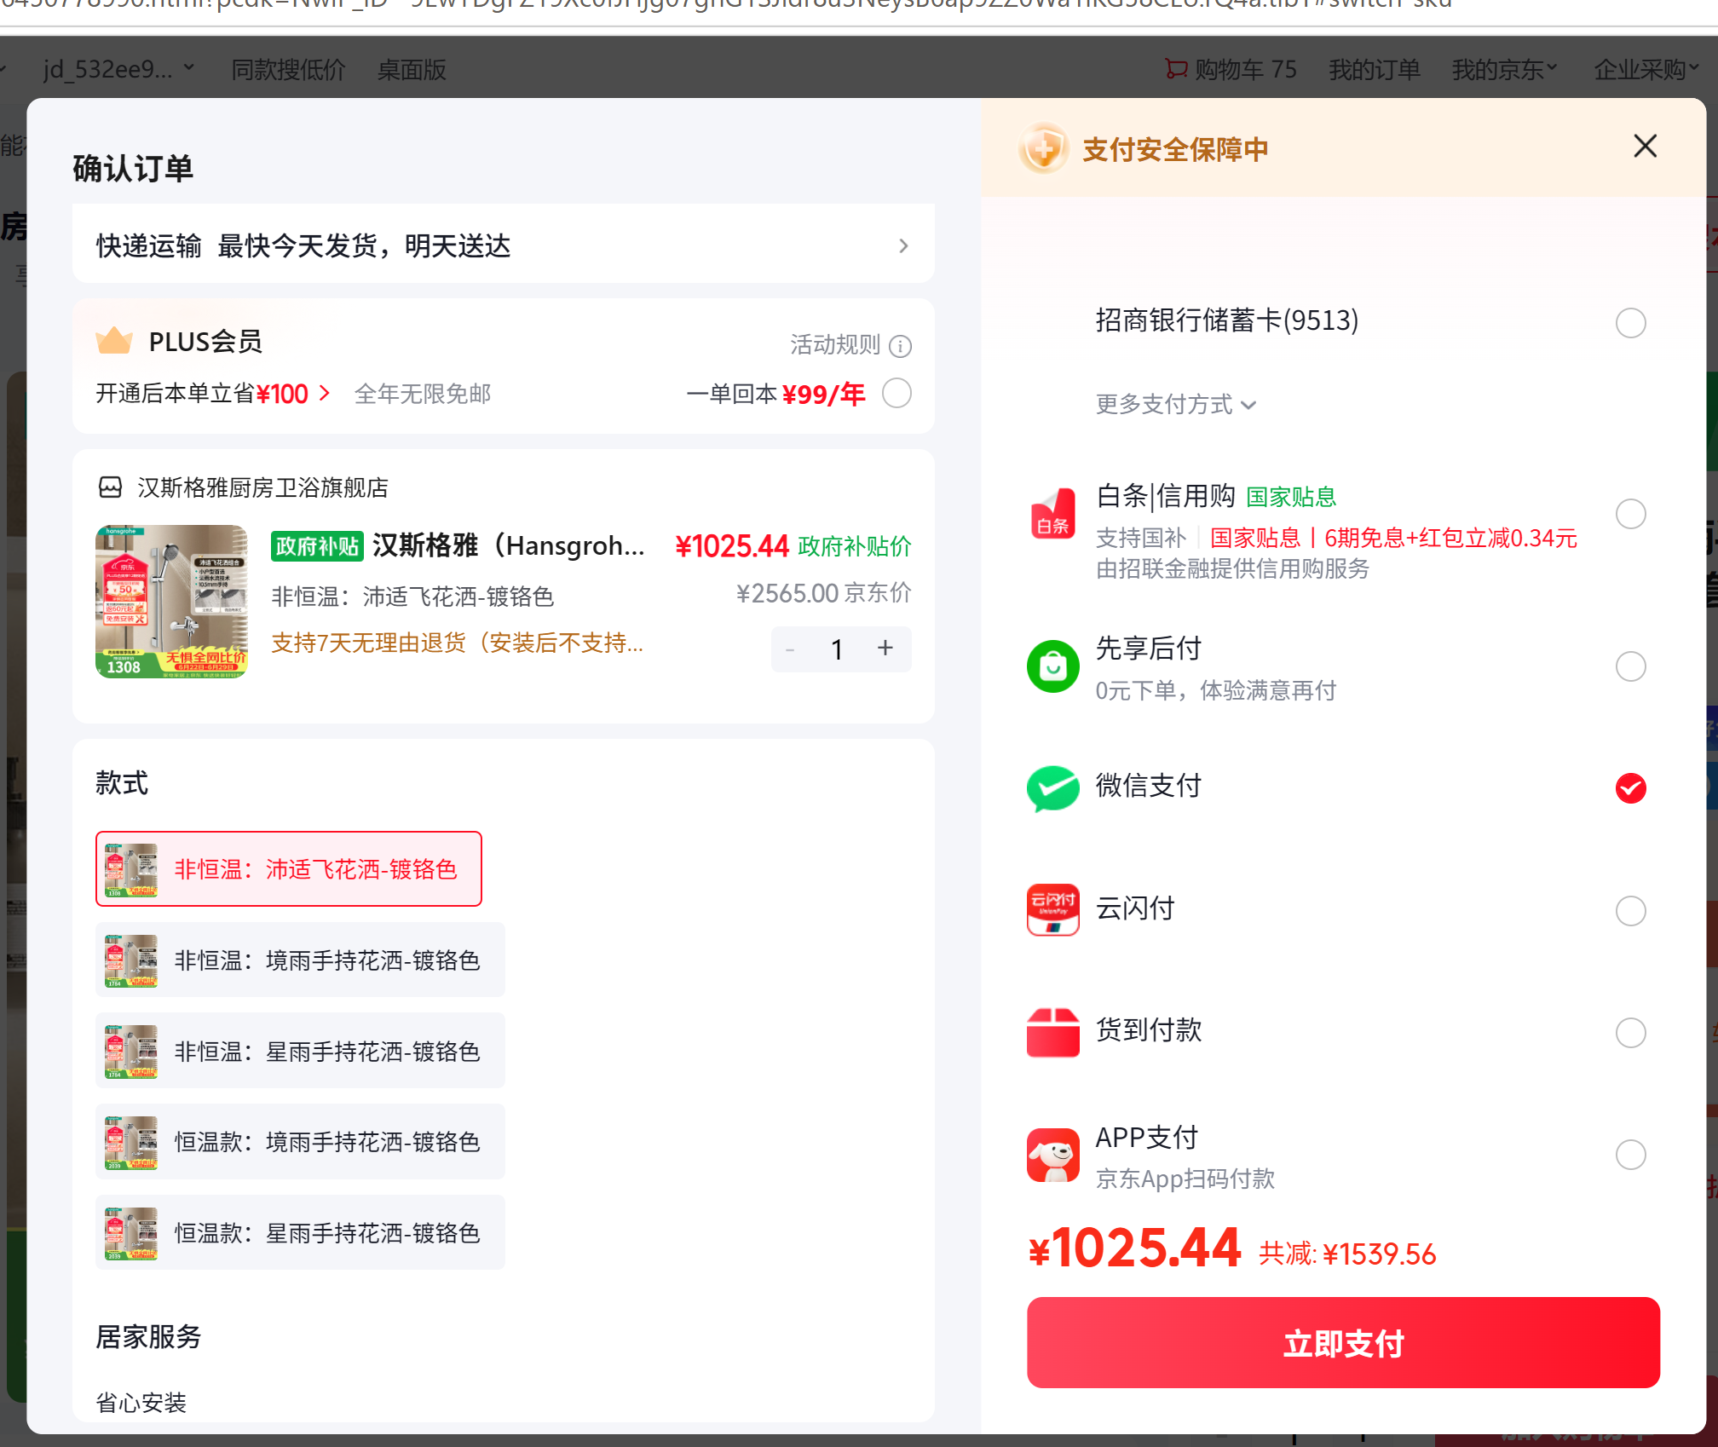This screenshot has width=1718, height=1447.
Task: Increase product quantity with plus button
Action: (885, 649)
